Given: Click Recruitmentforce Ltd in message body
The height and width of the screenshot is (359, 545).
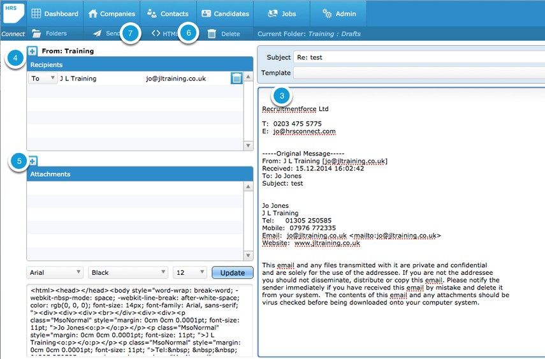Looking at the screenshot, I should click(x=295, y=109).
